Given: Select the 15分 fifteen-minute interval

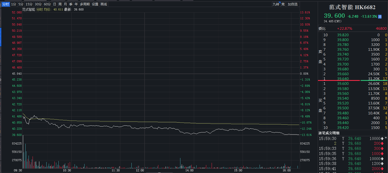Looking at the screenshot, I should tap(29, 4).
